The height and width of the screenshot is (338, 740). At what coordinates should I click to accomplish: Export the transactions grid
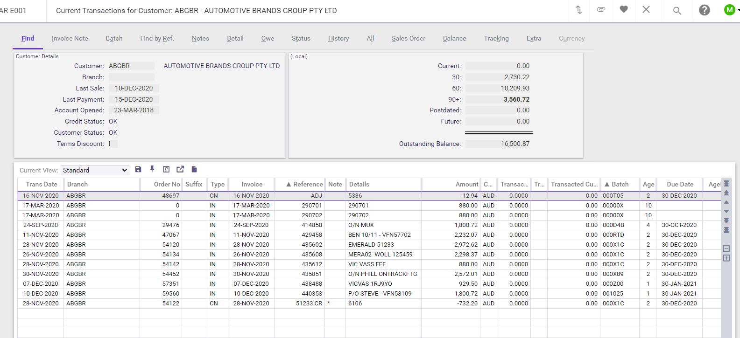[180, 169]
